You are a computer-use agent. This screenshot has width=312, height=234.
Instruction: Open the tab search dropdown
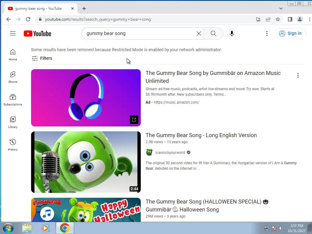coord(281,9)
